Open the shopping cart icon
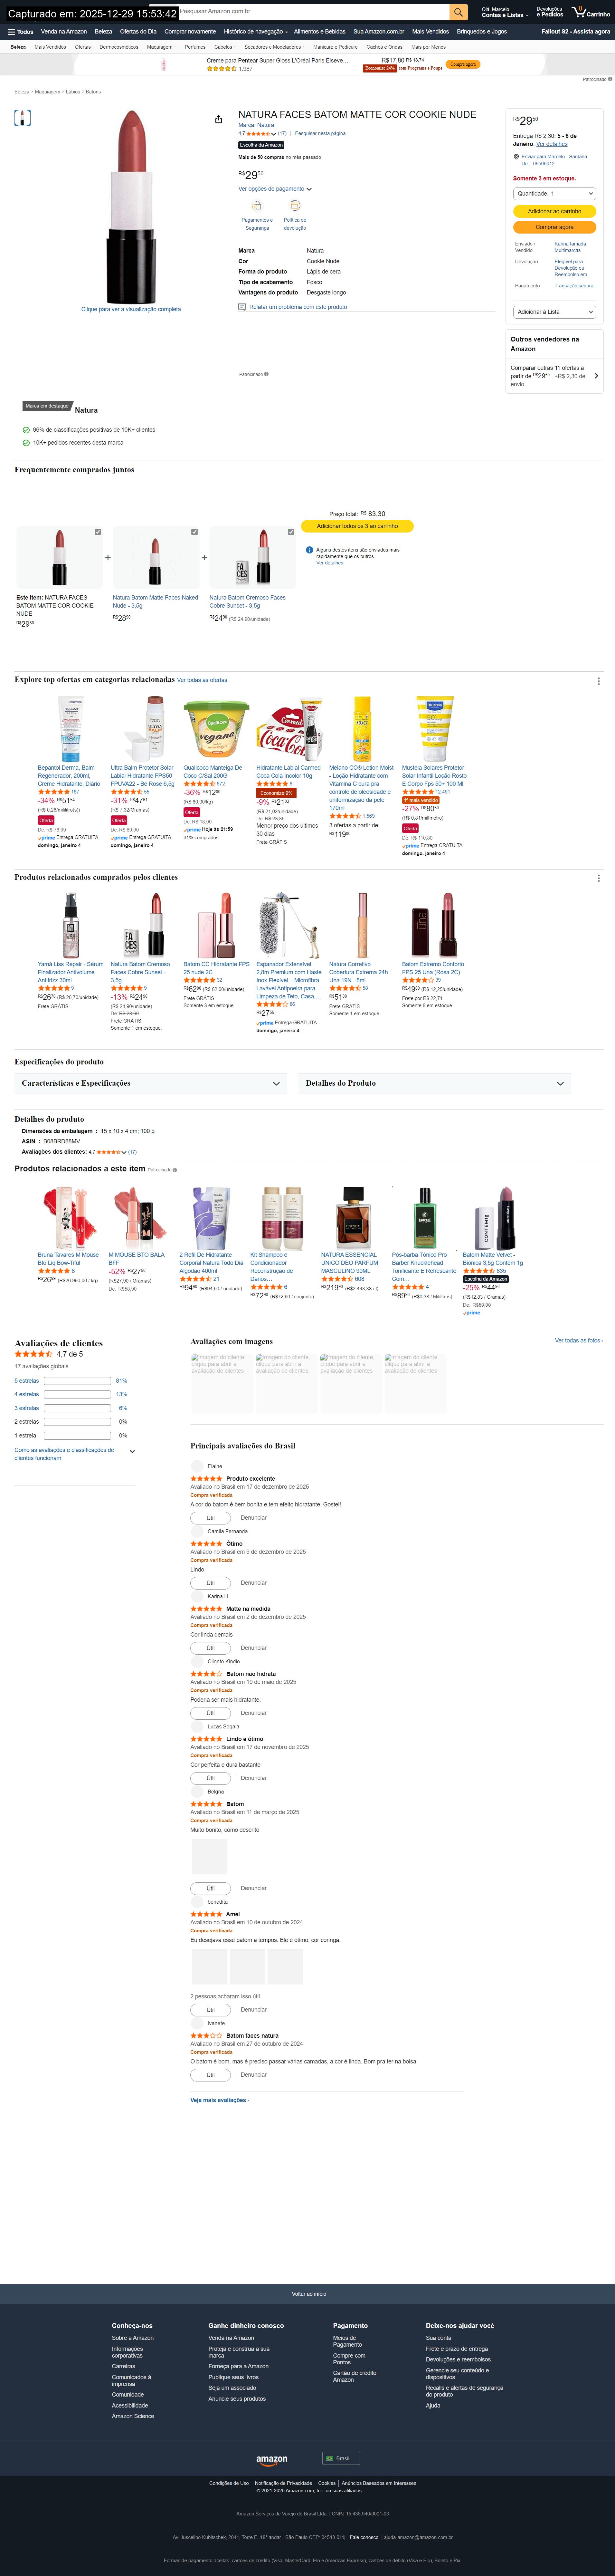The image size is (615, 2576). [x=590, y=12]
